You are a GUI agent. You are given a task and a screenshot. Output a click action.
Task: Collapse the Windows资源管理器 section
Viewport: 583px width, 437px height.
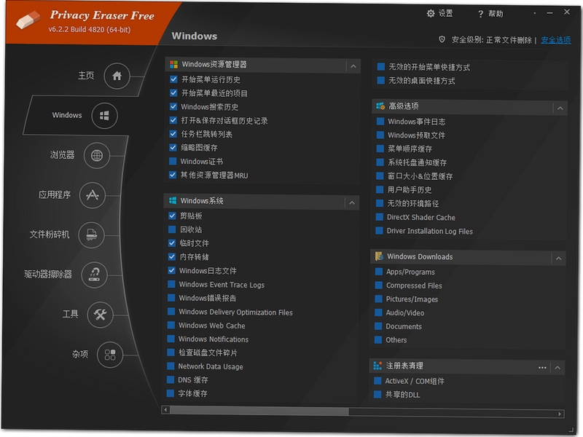353,66
